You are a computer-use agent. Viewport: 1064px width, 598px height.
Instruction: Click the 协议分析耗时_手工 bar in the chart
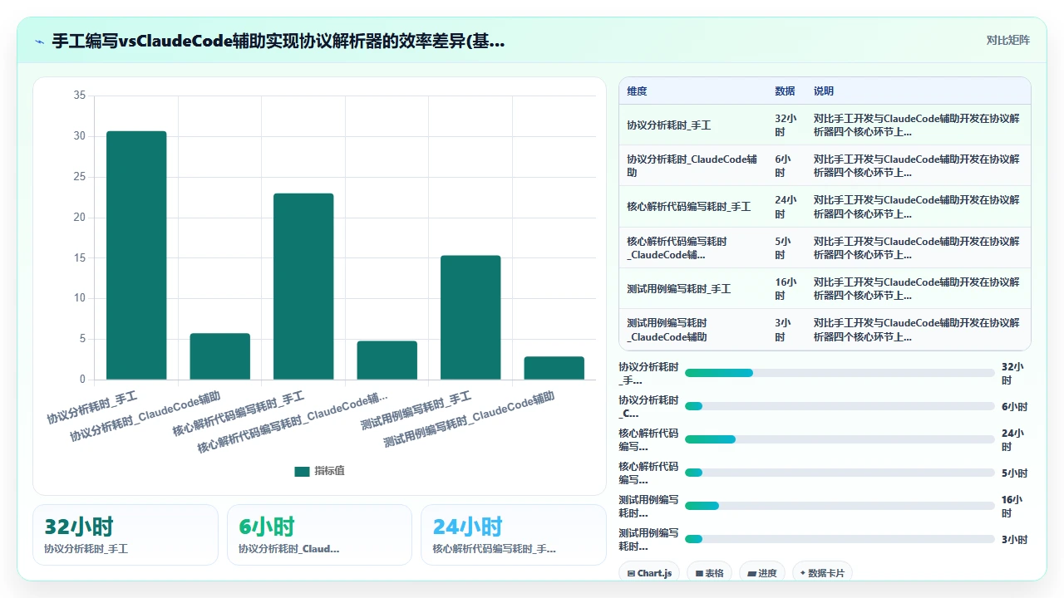(136, 255)
